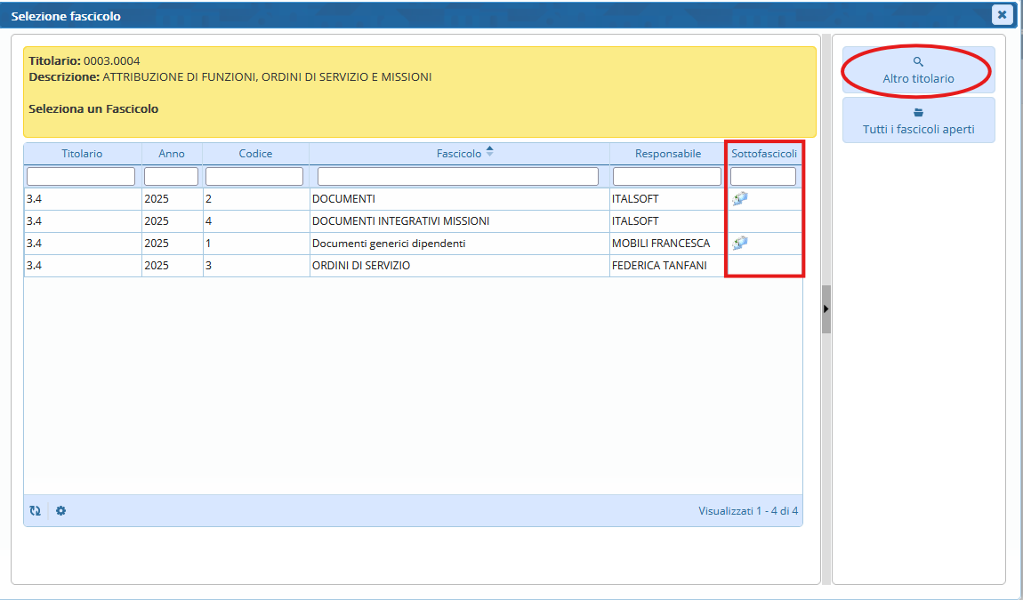1023x600 pixels.
Task: Click the Altro titolario button
Action: coord(918,70)
